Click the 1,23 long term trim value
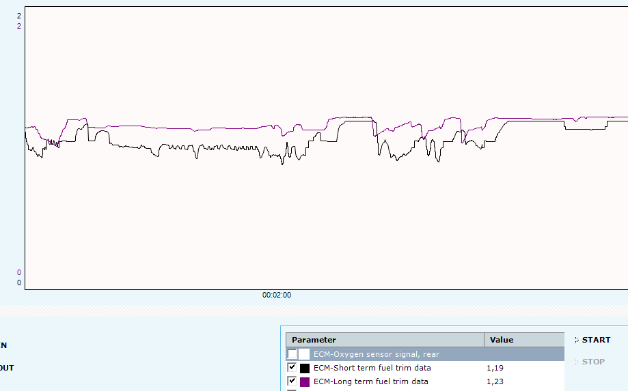This screenshot has height=391, width=628. [495, 381]
